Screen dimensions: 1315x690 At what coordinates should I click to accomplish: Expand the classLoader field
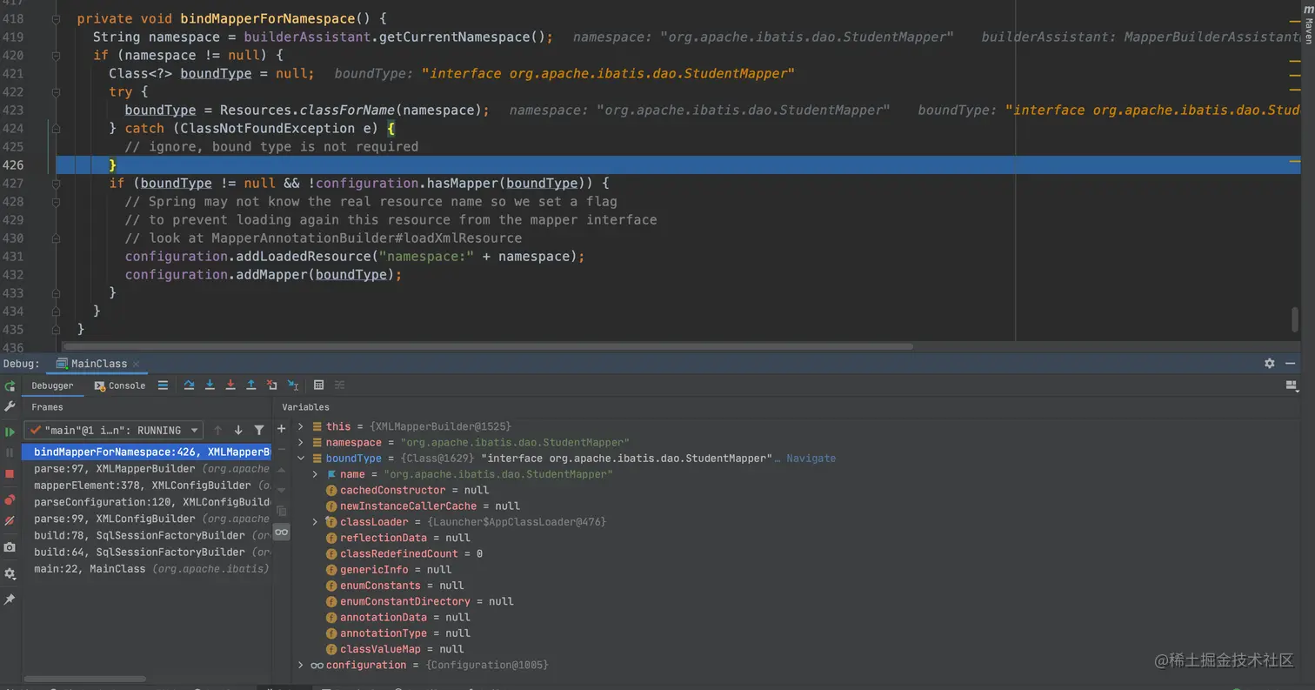pyautogui.click(x=316, y=522)
